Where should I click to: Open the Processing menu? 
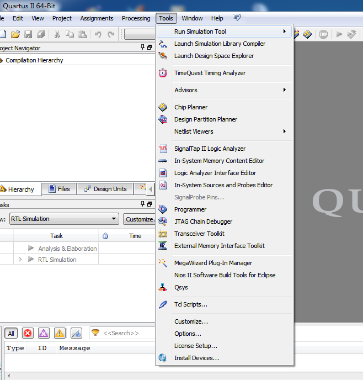(136, 18)
